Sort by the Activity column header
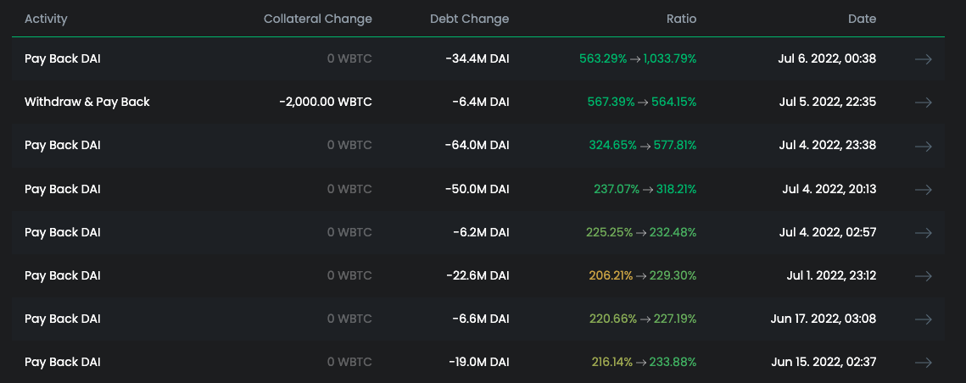Viewport: 966px width, 383px height. coord(46,19)
